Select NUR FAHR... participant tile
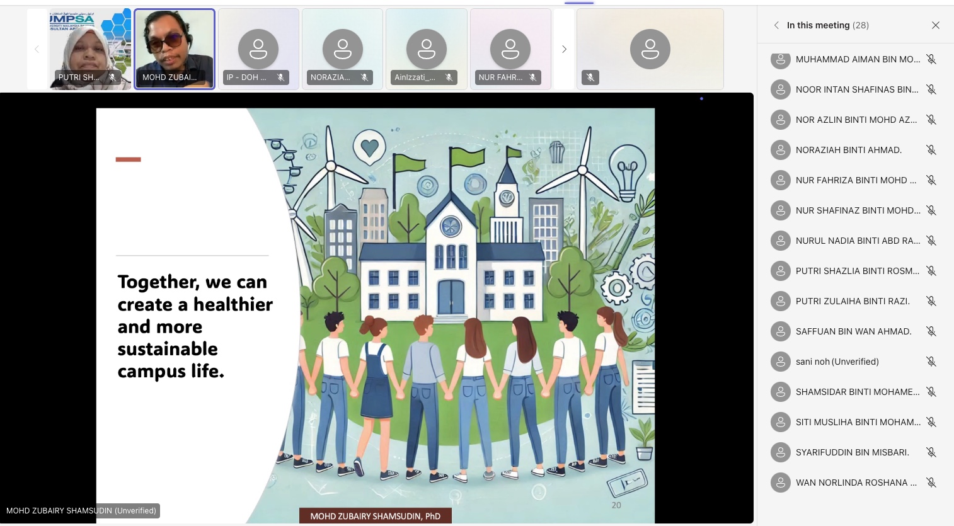Viewport: 954px width, 526px height. coord(510,49)
